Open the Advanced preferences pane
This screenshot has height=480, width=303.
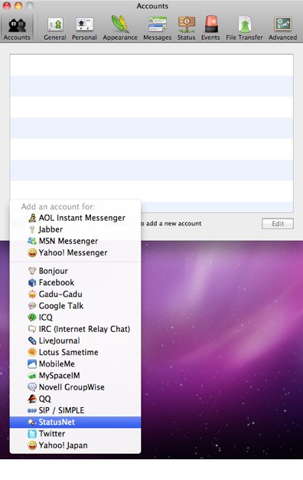pyautogui.click(x=283, y=29)
